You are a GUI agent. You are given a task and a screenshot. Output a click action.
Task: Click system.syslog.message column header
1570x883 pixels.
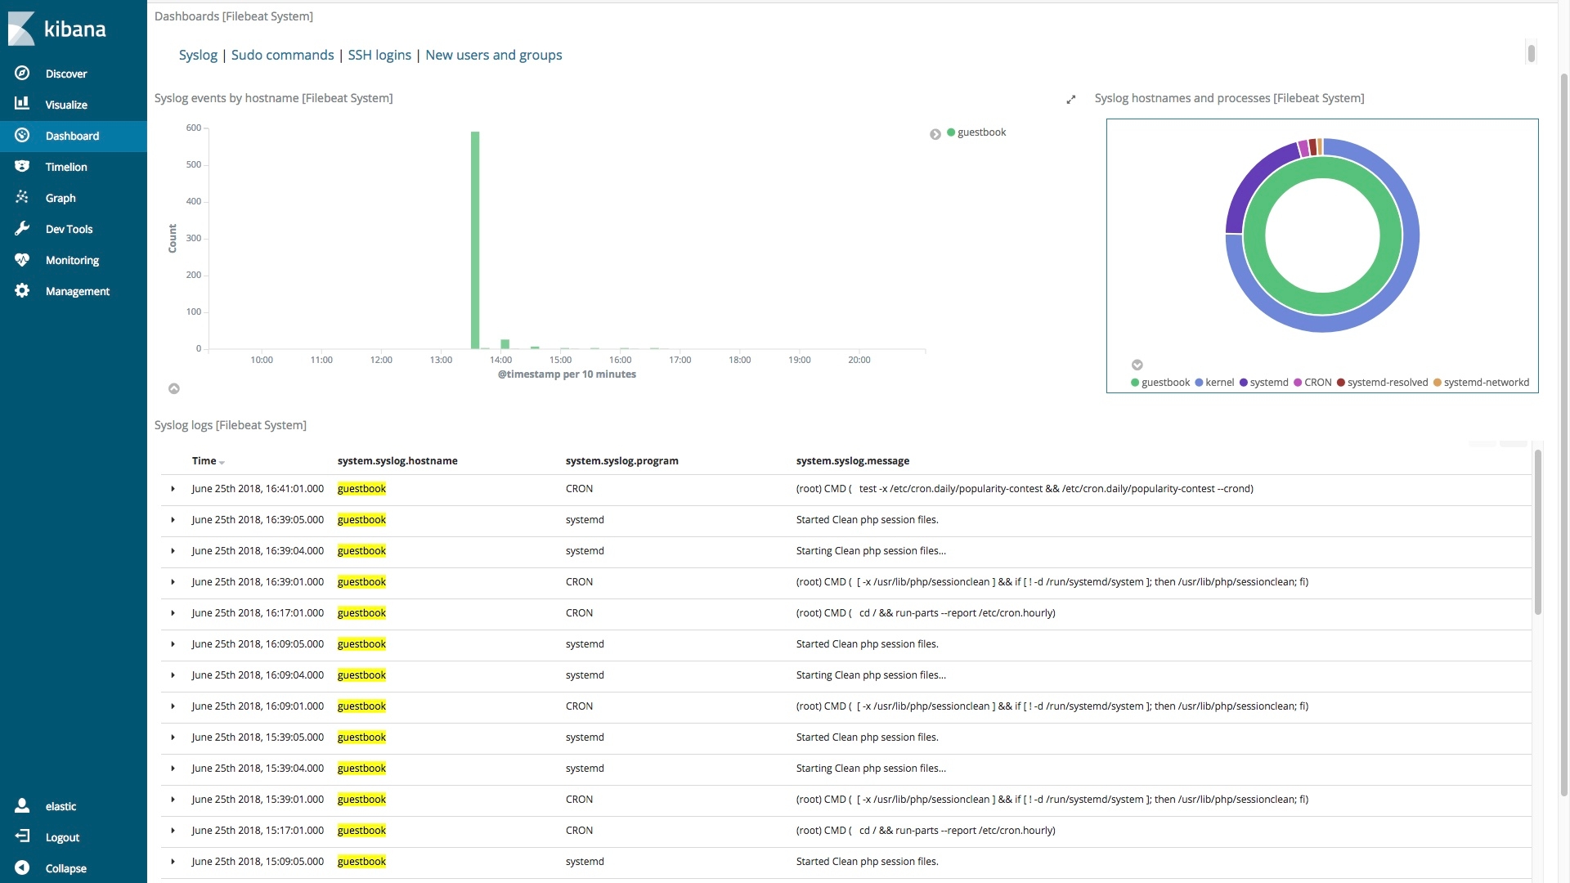point(853,461)
